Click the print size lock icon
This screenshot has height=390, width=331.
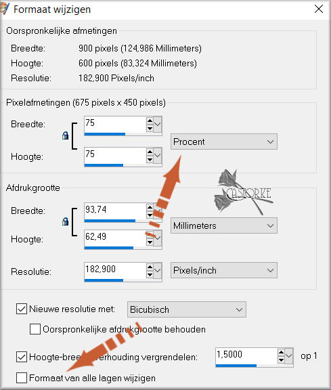66,221
